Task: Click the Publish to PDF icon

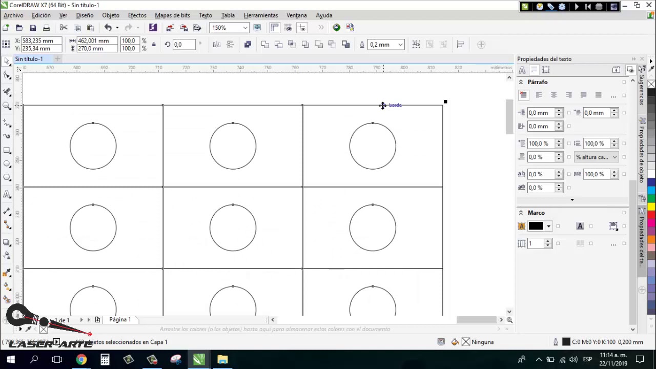Action: coord(197,28)
